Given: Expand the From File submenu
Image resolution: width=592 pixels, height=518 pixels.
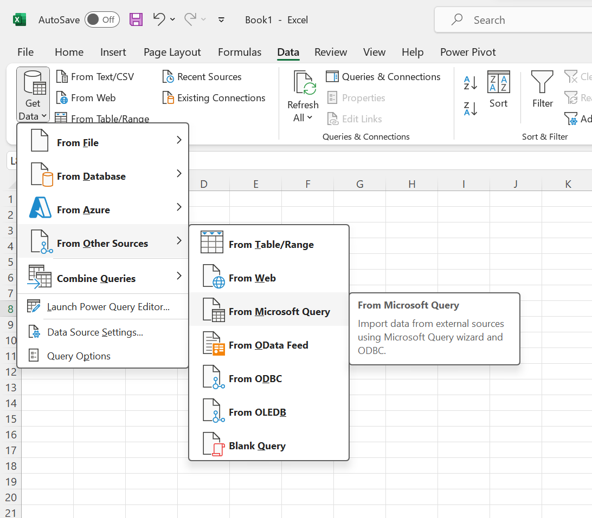Looking at the screenshot, I should 103,142.
